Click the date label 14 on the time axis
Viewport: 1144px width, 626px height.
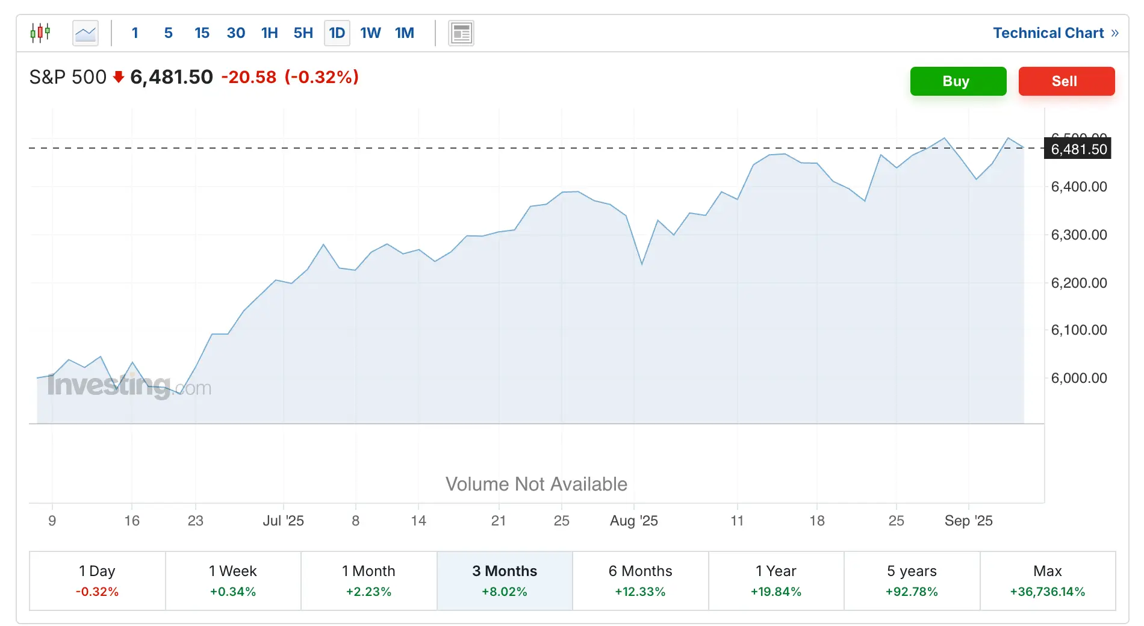(x=418, y=521)
